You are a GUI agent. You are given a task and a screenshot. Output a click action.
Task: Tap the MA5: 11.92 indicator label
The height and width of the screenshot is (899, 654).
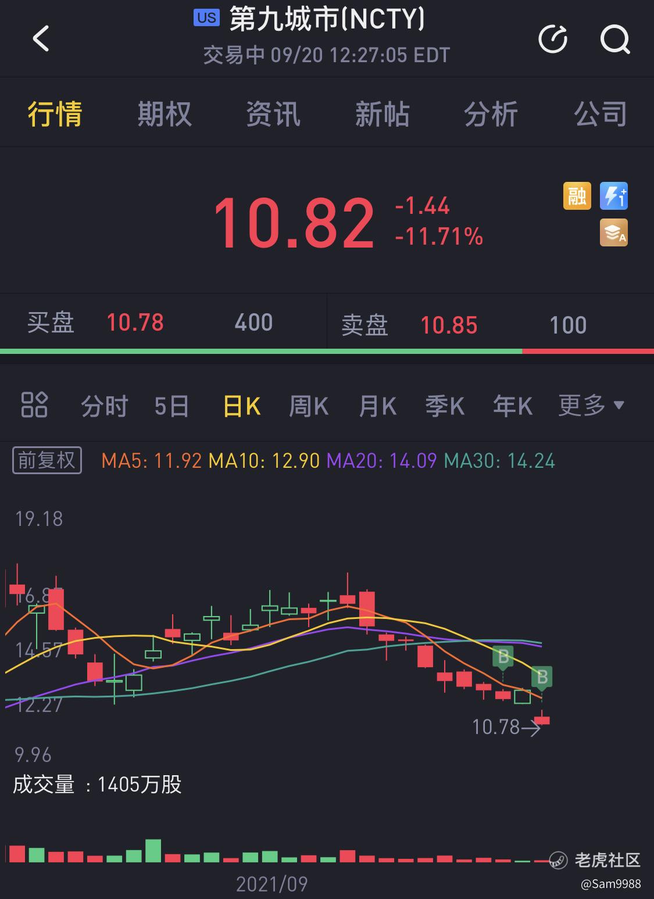coord(151,461)
